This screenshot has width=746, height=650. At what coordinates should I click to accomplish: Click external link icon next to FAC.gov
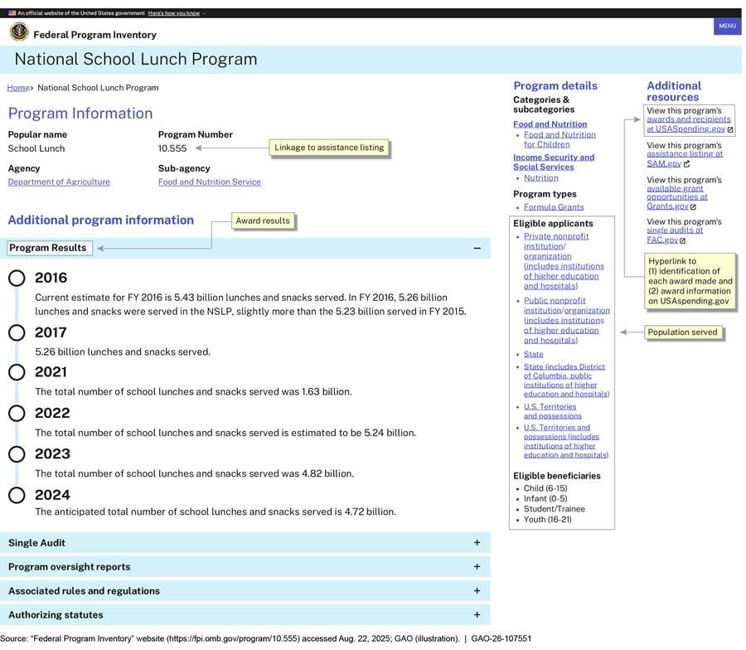683,240
